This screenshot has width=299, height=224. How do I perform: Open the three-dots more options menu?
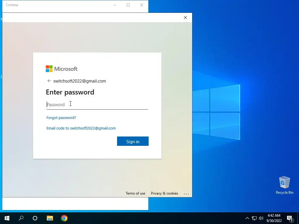tap(186, 194)
